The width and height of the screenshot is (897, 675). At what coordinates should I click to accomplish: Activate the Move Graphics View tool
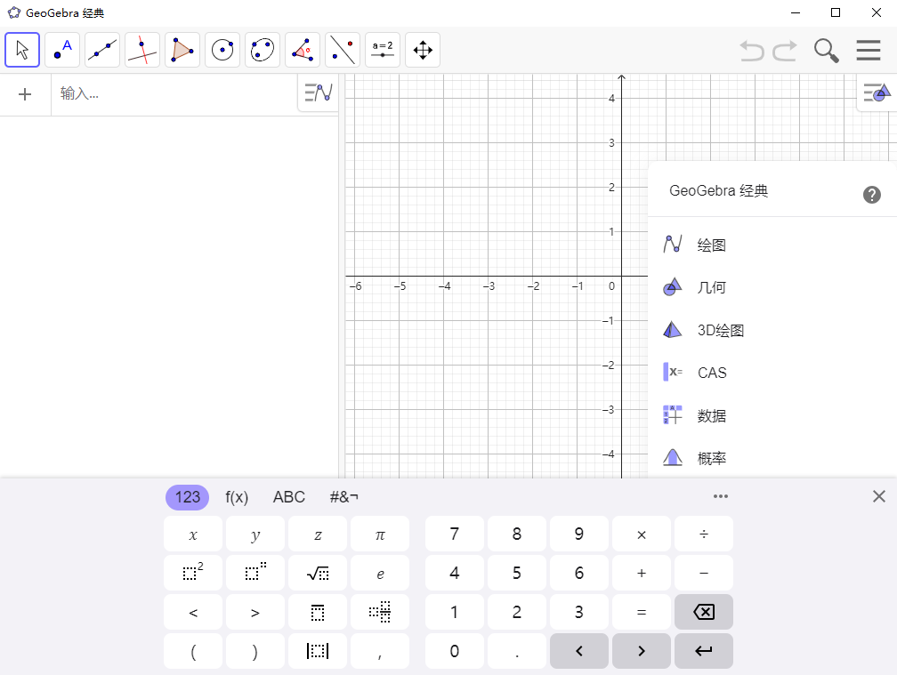tap(422, 50)
